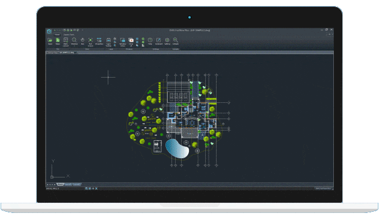Enter Full Screen view mode
The height and width of the screenshot is (219, 379).
tap(90, 42)
